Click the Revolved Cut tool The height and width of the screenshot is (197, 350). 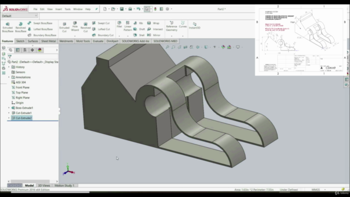click(x=85, y=27)
